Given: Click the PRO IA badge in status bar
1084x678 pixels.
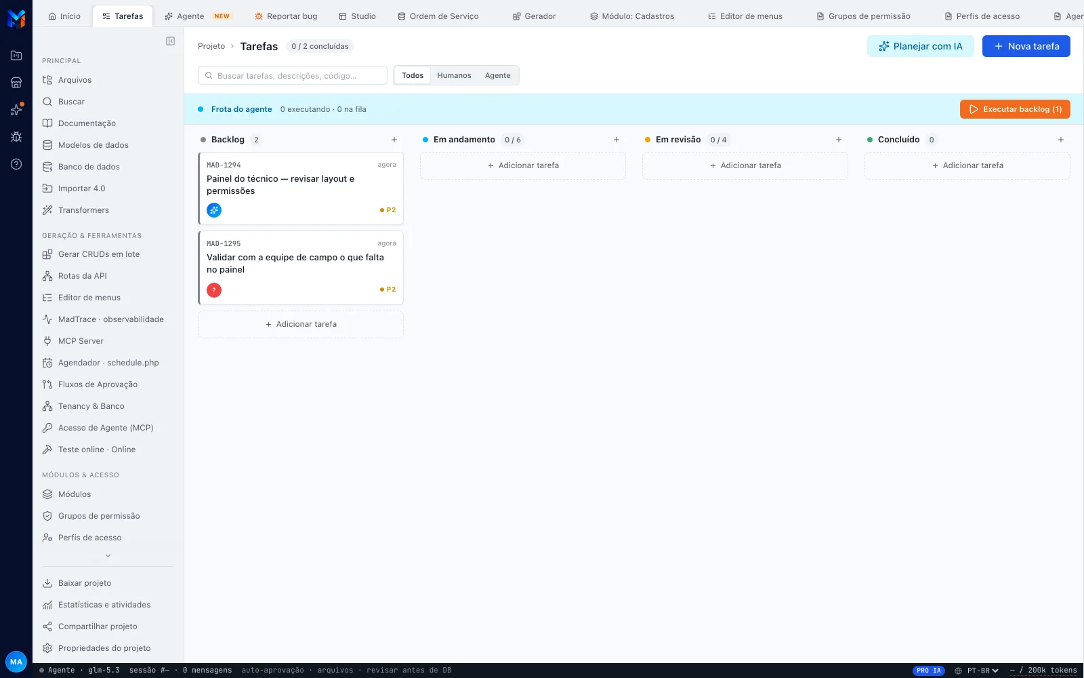Looking at the screenshot, I should (x=929, y=671).
